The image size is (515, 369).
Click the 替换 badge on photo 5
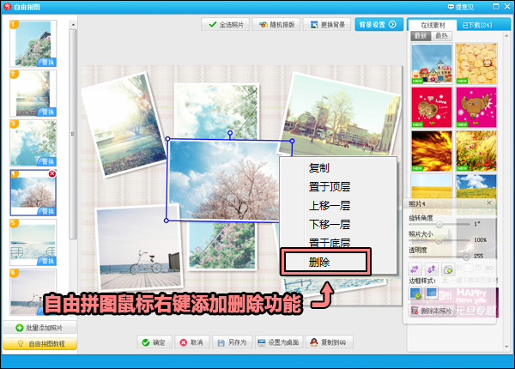pyautogui.click(x=47, y=261)
